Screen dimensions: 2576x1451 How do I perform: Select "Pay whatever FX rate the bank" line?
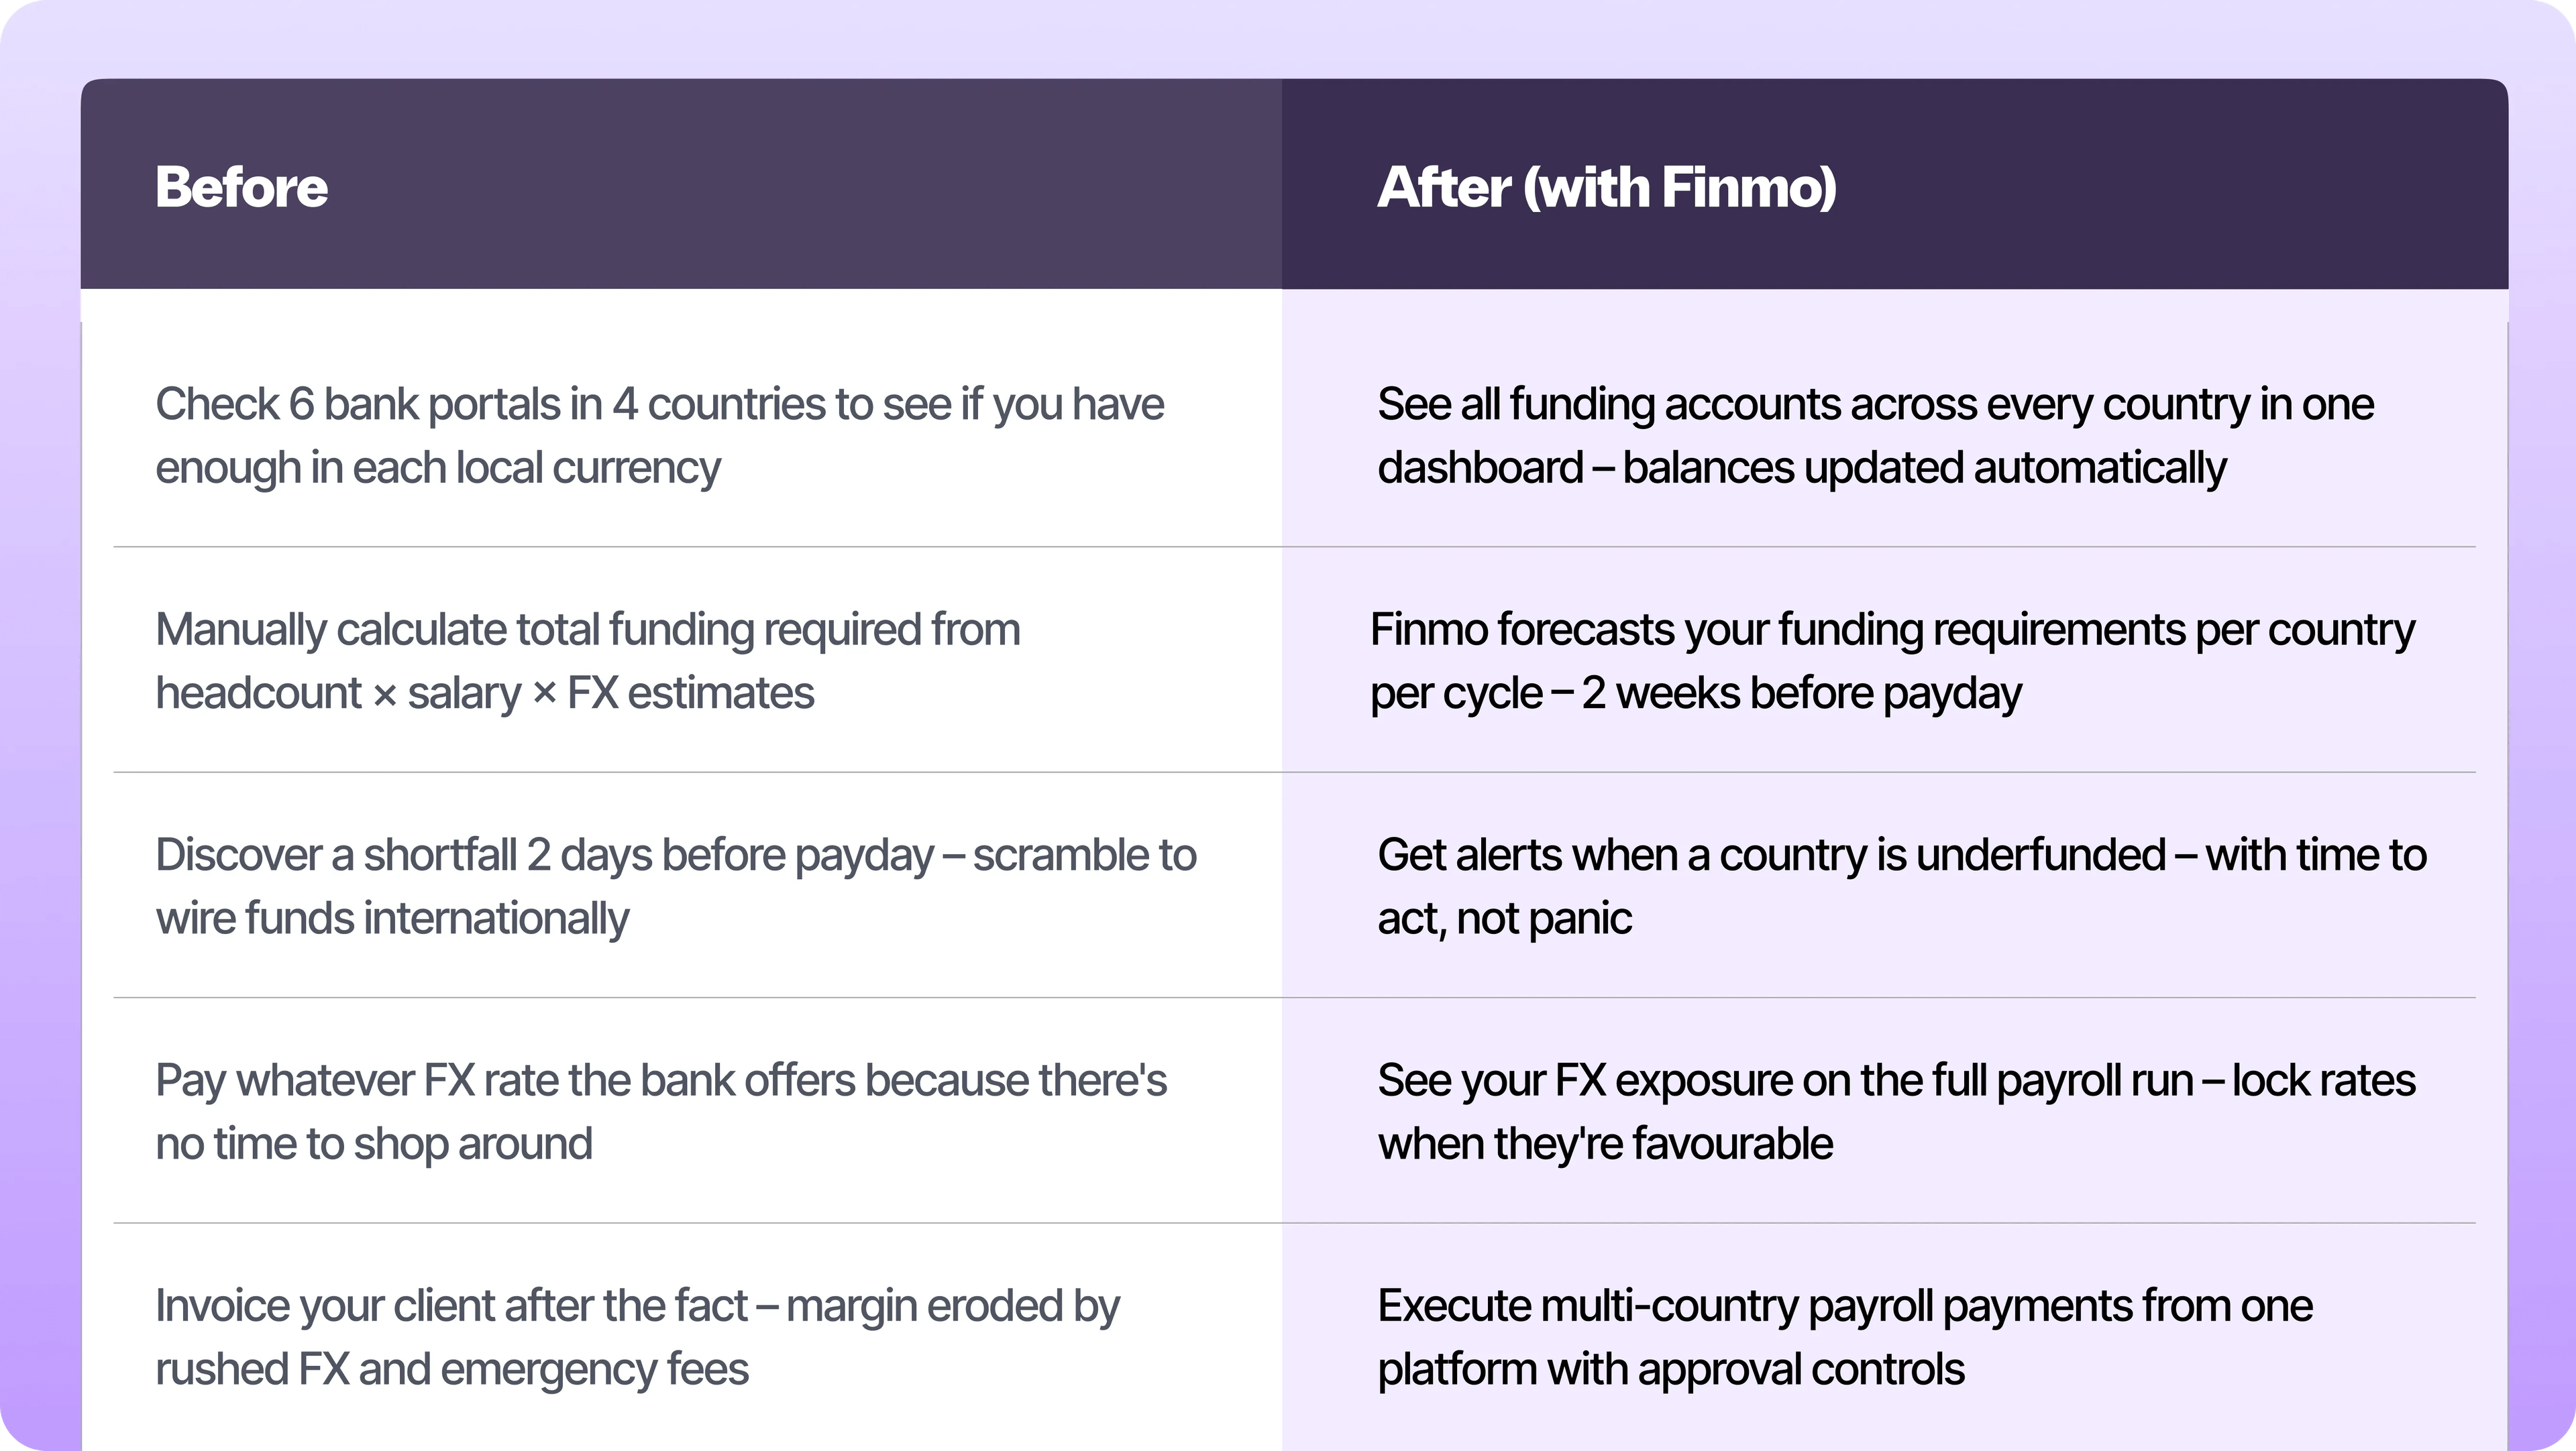[x=660, y=1080]
